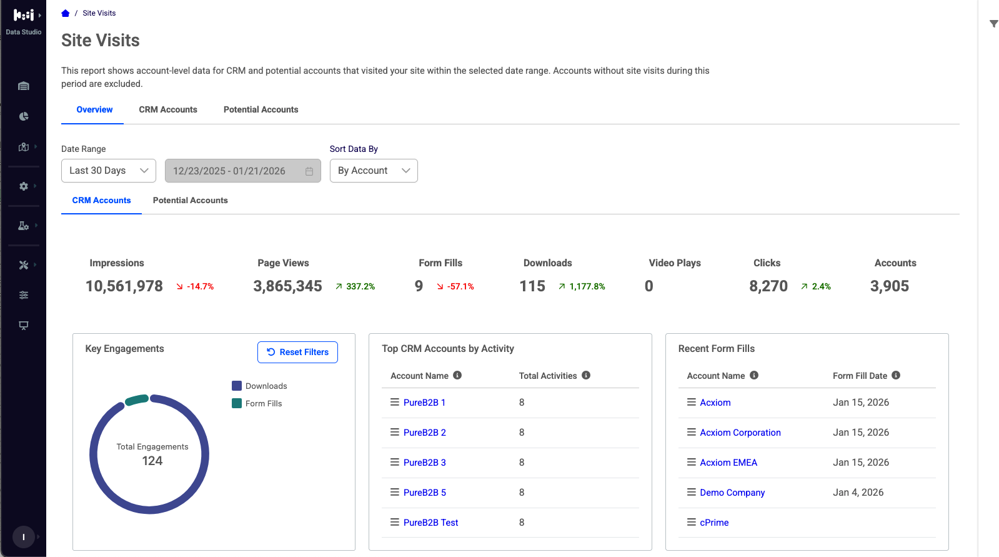Click the calendar icon in the date field

coord(309,171)
